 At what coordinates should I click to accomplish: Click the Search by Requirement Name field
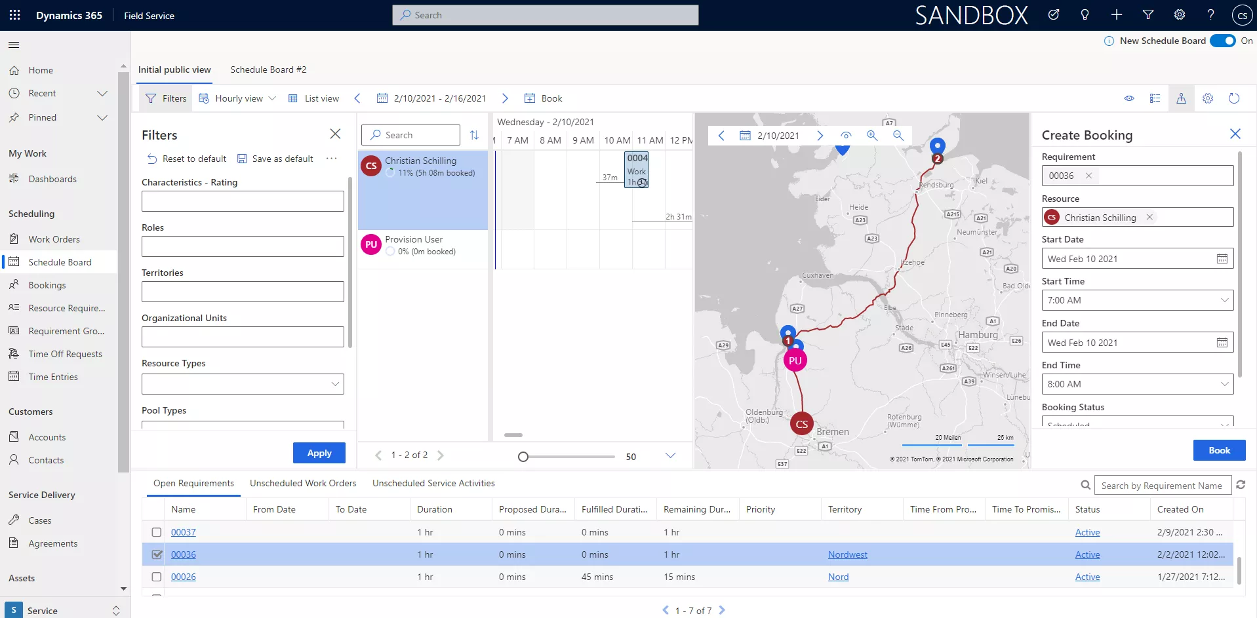[1161, 486]
